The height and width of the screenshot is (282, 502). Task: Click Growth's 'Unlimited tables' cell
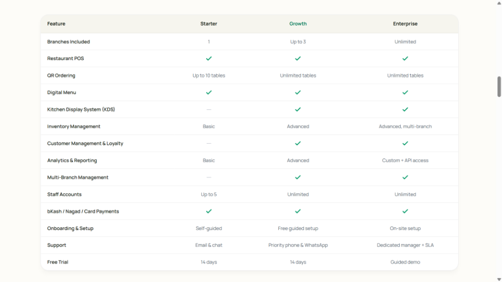[x=297, y=75]
